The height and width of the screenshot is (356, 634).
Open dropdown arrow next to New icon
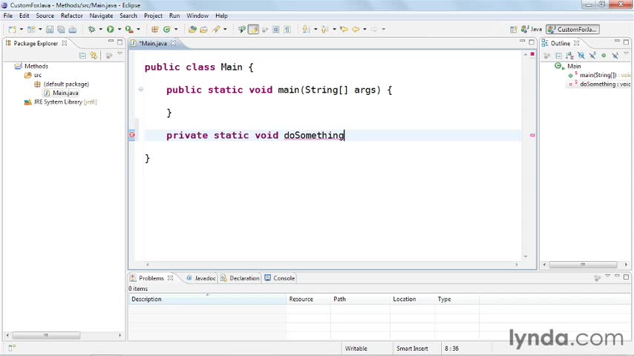point(22,29)
